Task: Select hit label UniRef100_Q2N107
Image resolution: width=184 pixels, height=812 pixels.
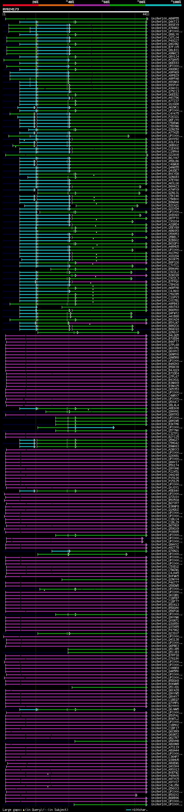Action: [x=165, y=332]
